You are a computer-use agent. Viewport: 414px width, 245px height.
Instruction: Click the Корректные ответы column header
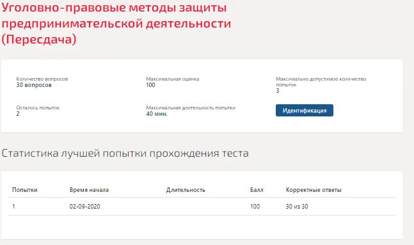314,190
